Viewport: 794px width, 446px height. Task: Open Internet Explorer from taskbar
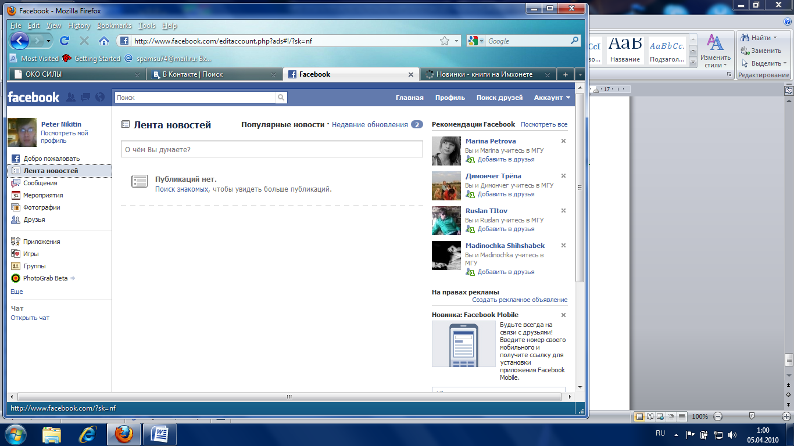tap(88, 434)
